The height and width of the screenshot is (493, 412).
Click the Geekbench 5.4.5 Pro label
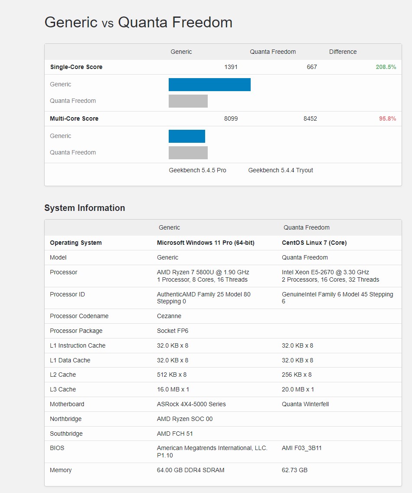pyautogui.click(x=197, y=171)
